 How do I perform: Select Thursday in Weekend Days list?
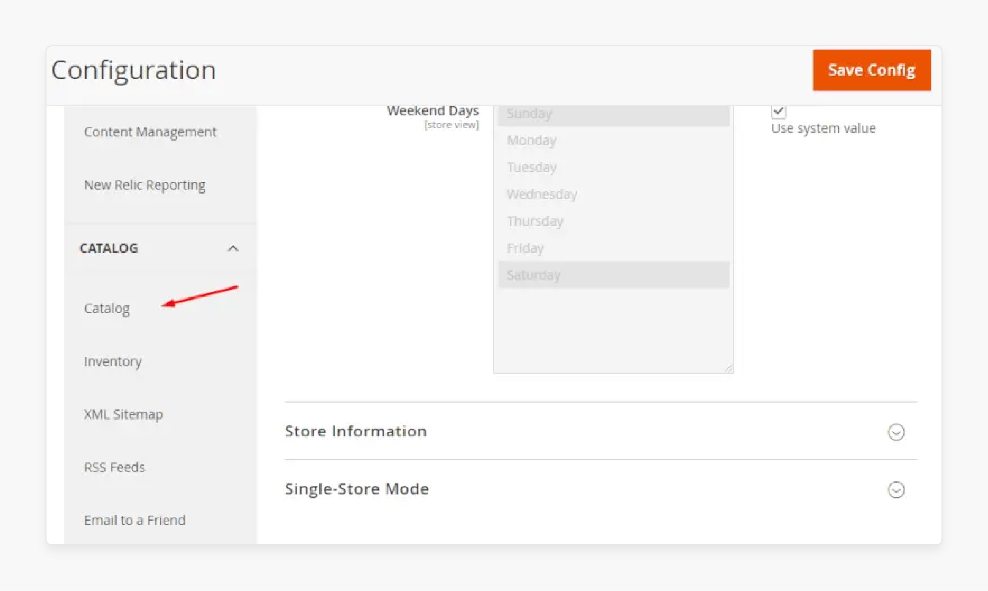point(614,221)
